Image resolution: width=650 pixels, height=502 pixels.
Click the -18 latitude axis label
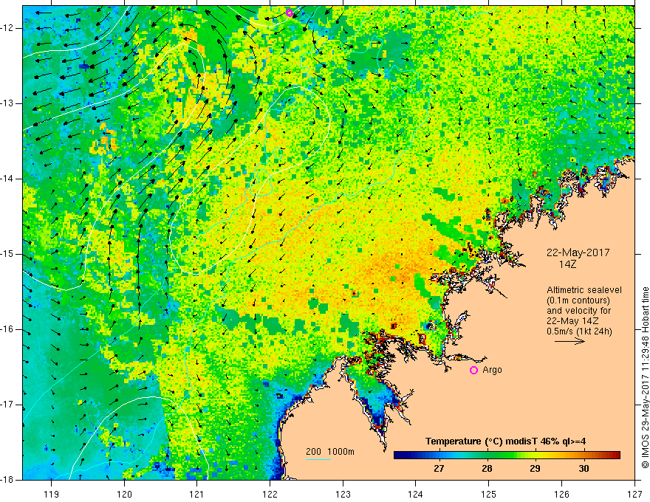click(x=8, y=480)
